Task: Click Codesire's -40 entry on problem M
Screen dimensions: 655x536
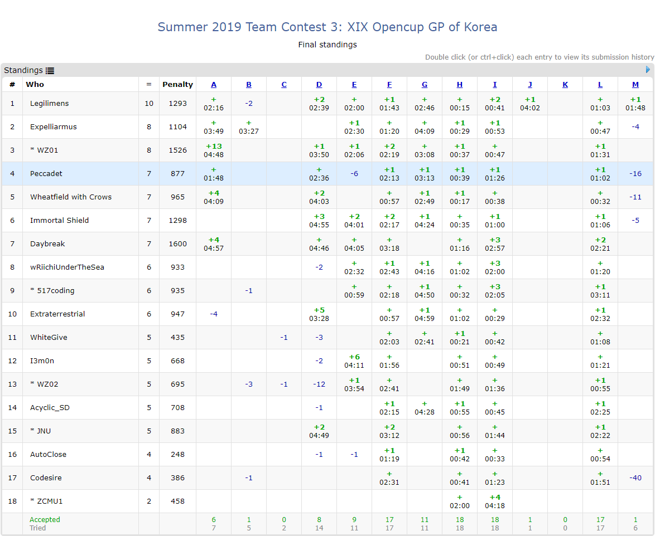Action: click(x=635, y=478)
